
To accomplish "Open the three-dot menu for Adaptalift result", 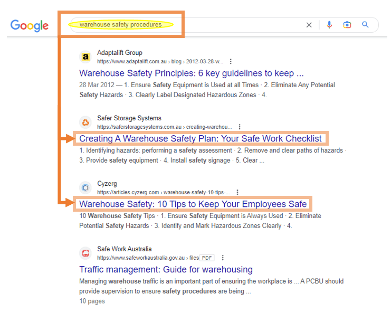I will coord(231,61).
